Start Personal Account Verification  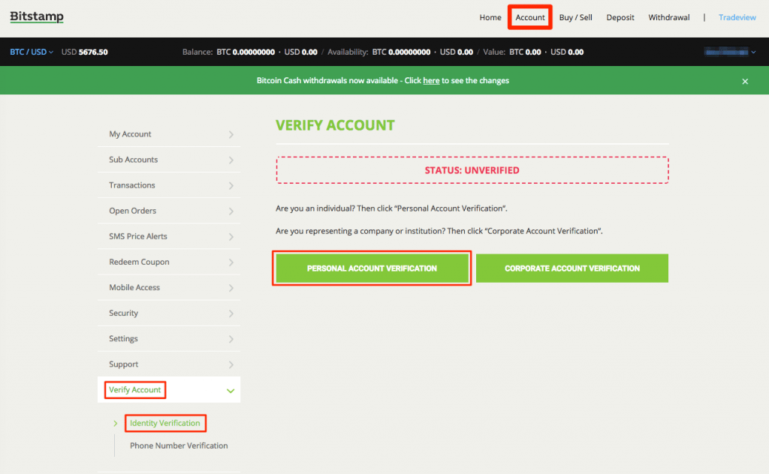372,268
